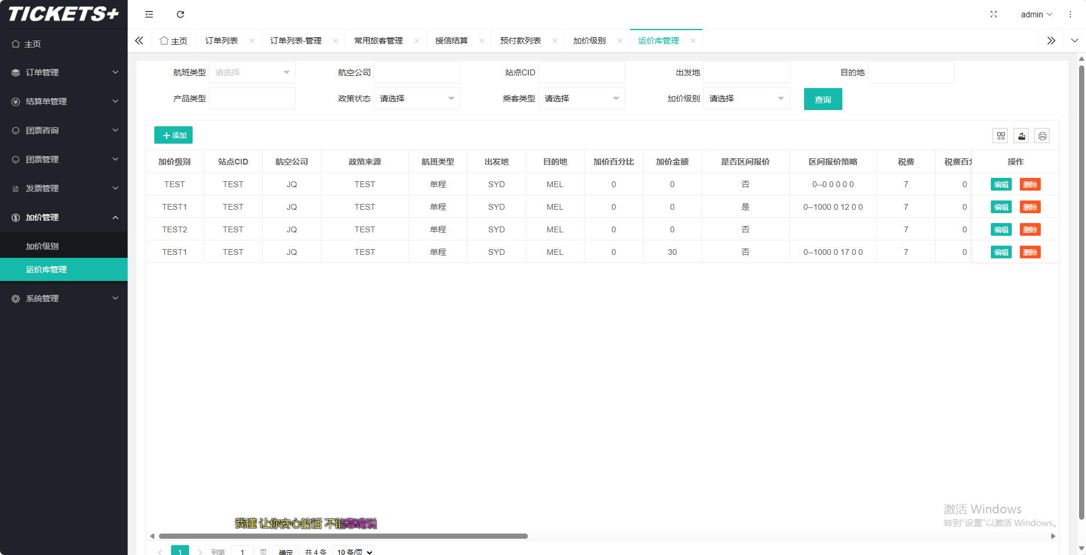Viewport: 1086px width, 555px height.
Task: Switch to the 授信结算 tab
Action: pos(451,41)
